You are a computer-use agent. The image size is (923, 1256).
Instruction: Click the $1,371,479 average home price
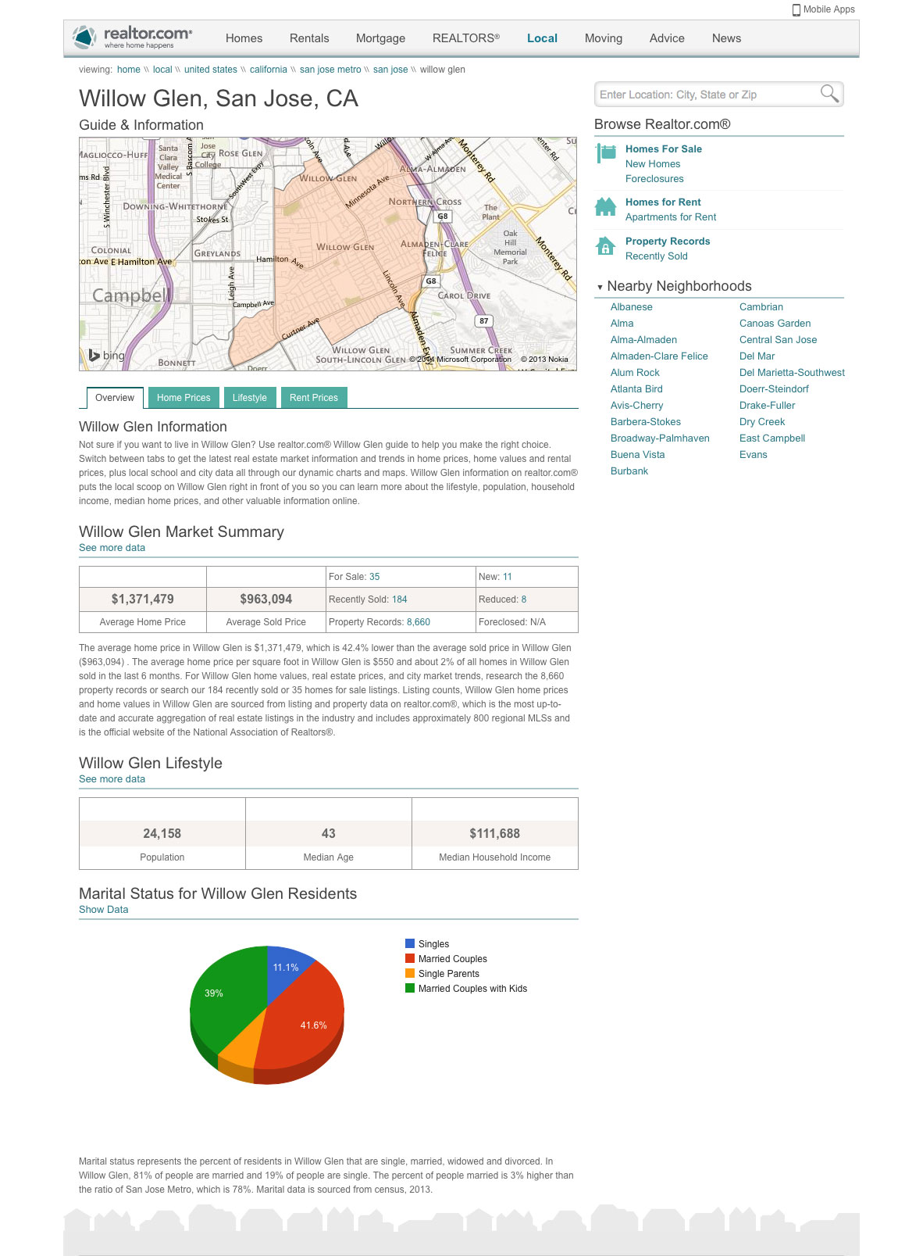click(143, 599)
